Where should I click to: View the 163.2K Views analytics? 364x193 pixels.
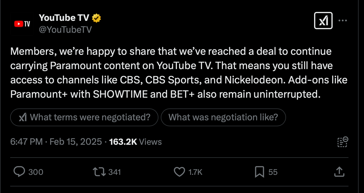pos(135,142)
